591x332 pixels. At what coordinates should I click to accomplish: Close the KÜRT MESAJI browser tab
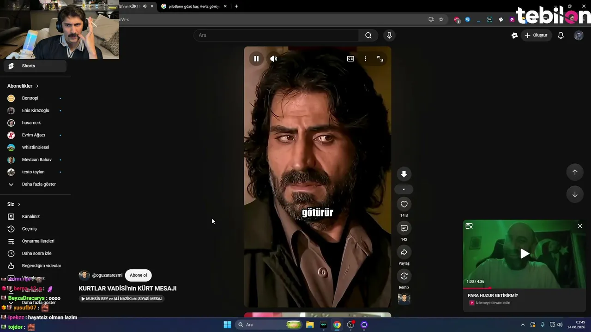click(x=152, y=6)
